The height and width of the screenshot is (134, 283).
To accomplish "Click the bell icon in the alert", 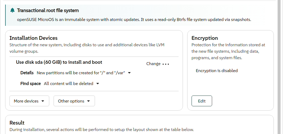I will click(12, 10).
